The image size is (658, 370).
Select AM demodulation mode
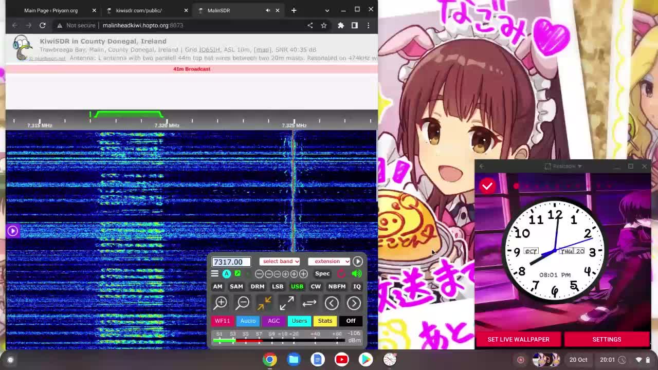[217, 286]
